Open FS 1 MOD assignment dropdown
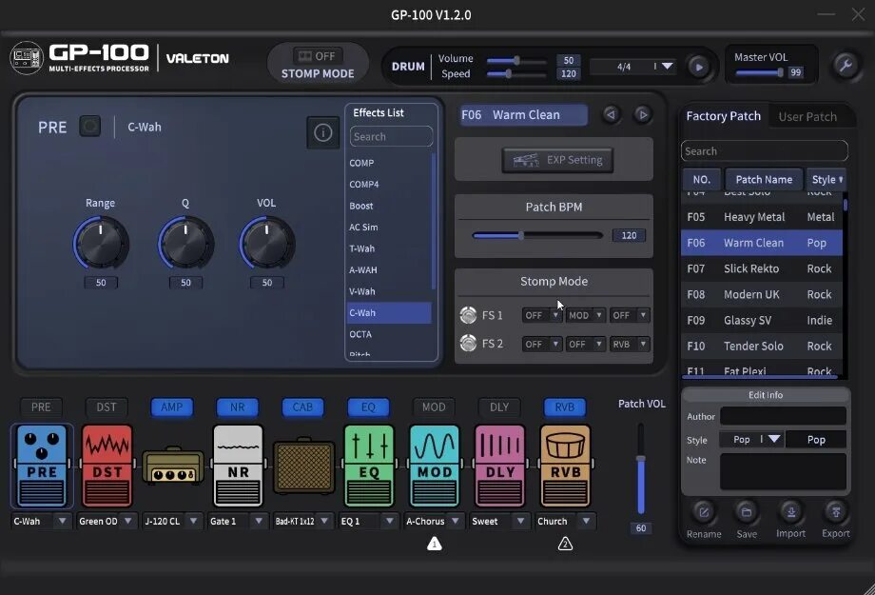Screen dimensions: 875x595 585,315
